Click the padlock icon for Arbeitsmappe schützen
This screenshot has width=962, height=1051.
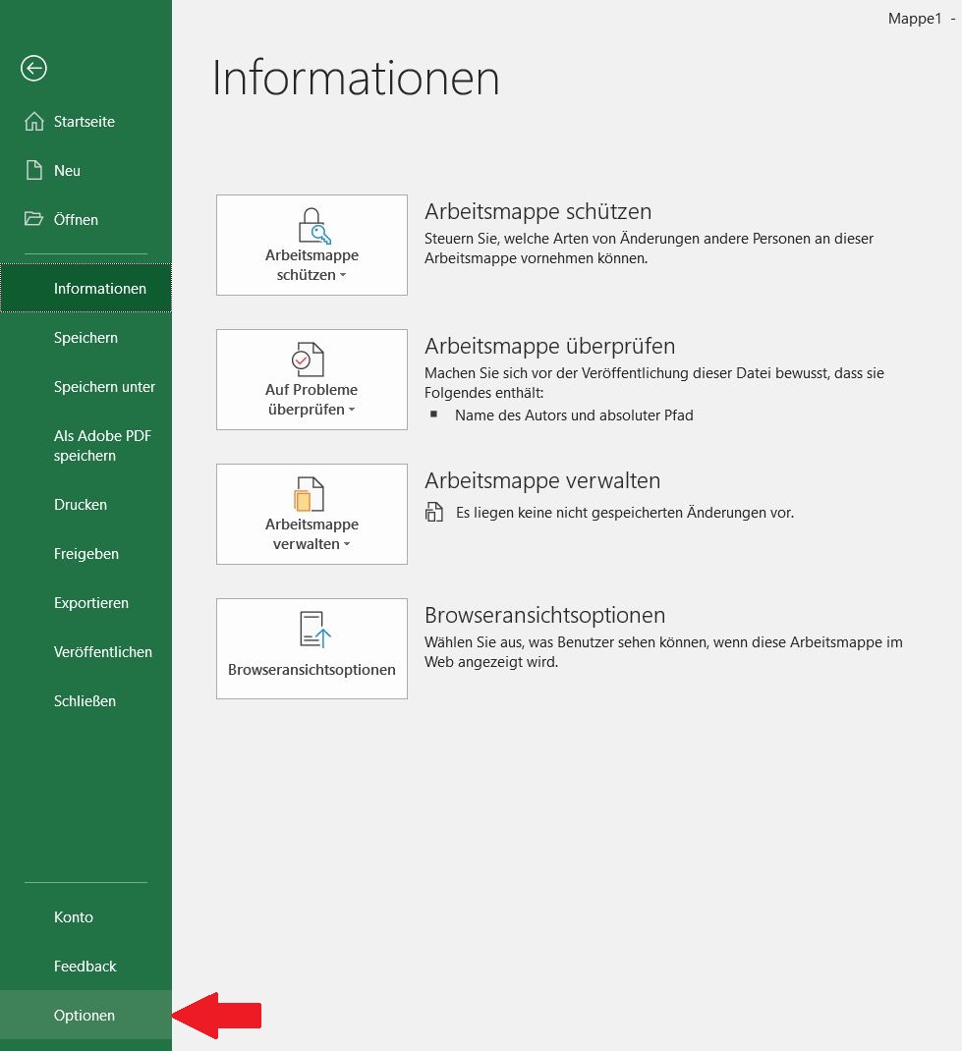[x=312, y=225]
